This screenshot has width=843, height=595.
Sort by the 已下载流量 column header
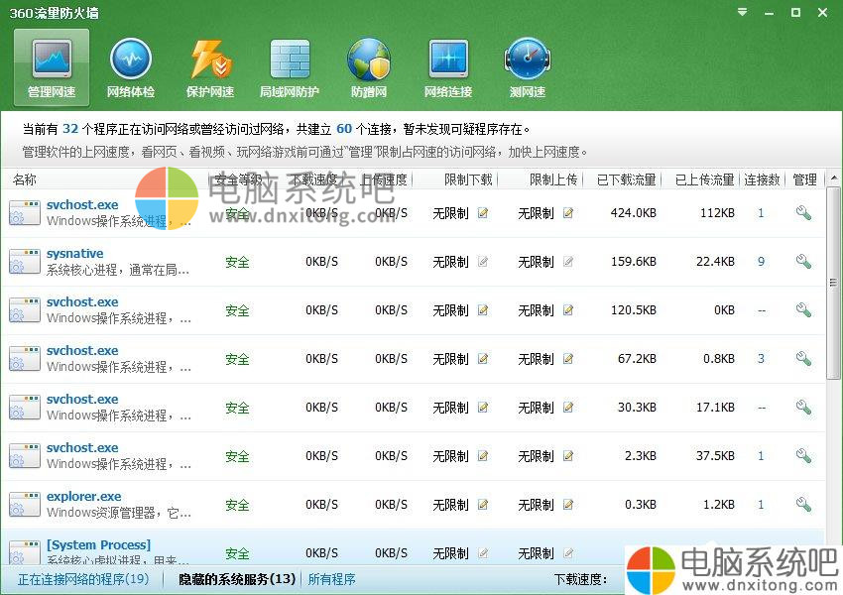pos(627,179)
